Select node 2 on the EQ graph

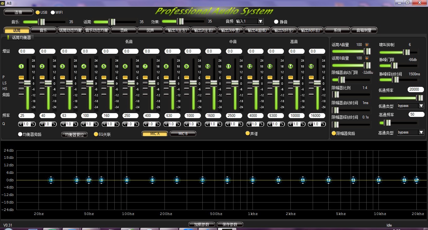coord(77,180)
